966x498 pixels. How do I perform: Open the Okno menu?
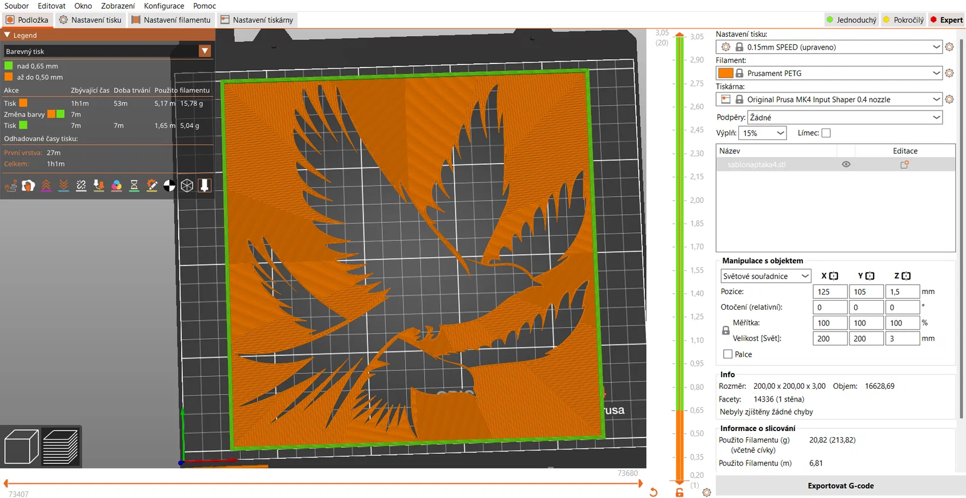point(83,6)
